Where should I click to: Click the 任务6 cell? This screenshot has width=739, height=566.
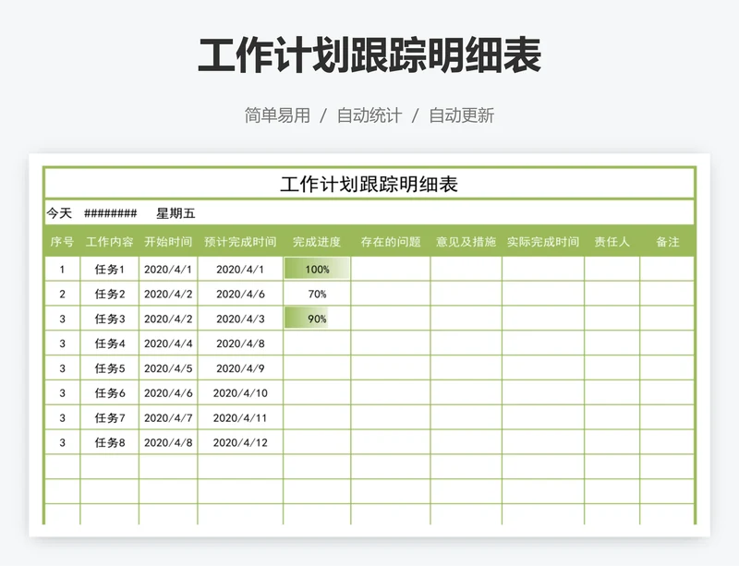point(109,393)
